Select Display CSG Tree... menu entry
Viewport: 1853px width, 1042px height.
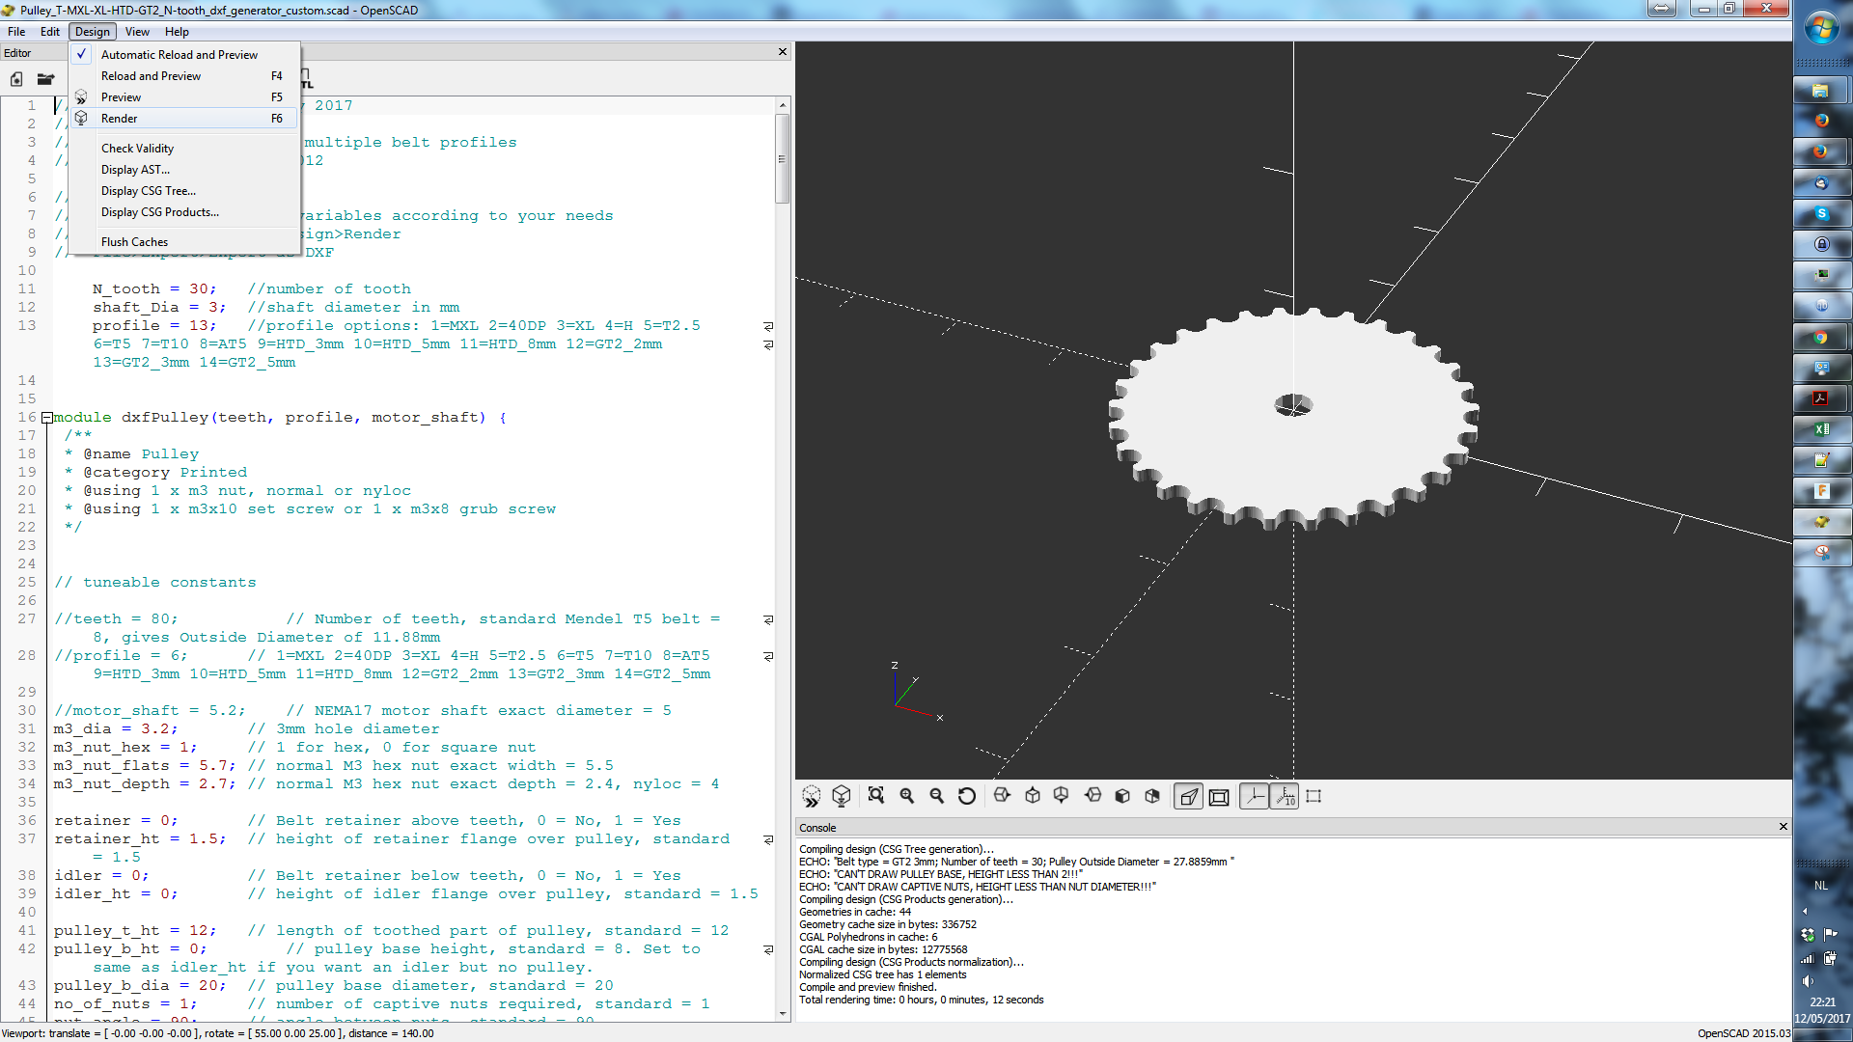point(183,191)
